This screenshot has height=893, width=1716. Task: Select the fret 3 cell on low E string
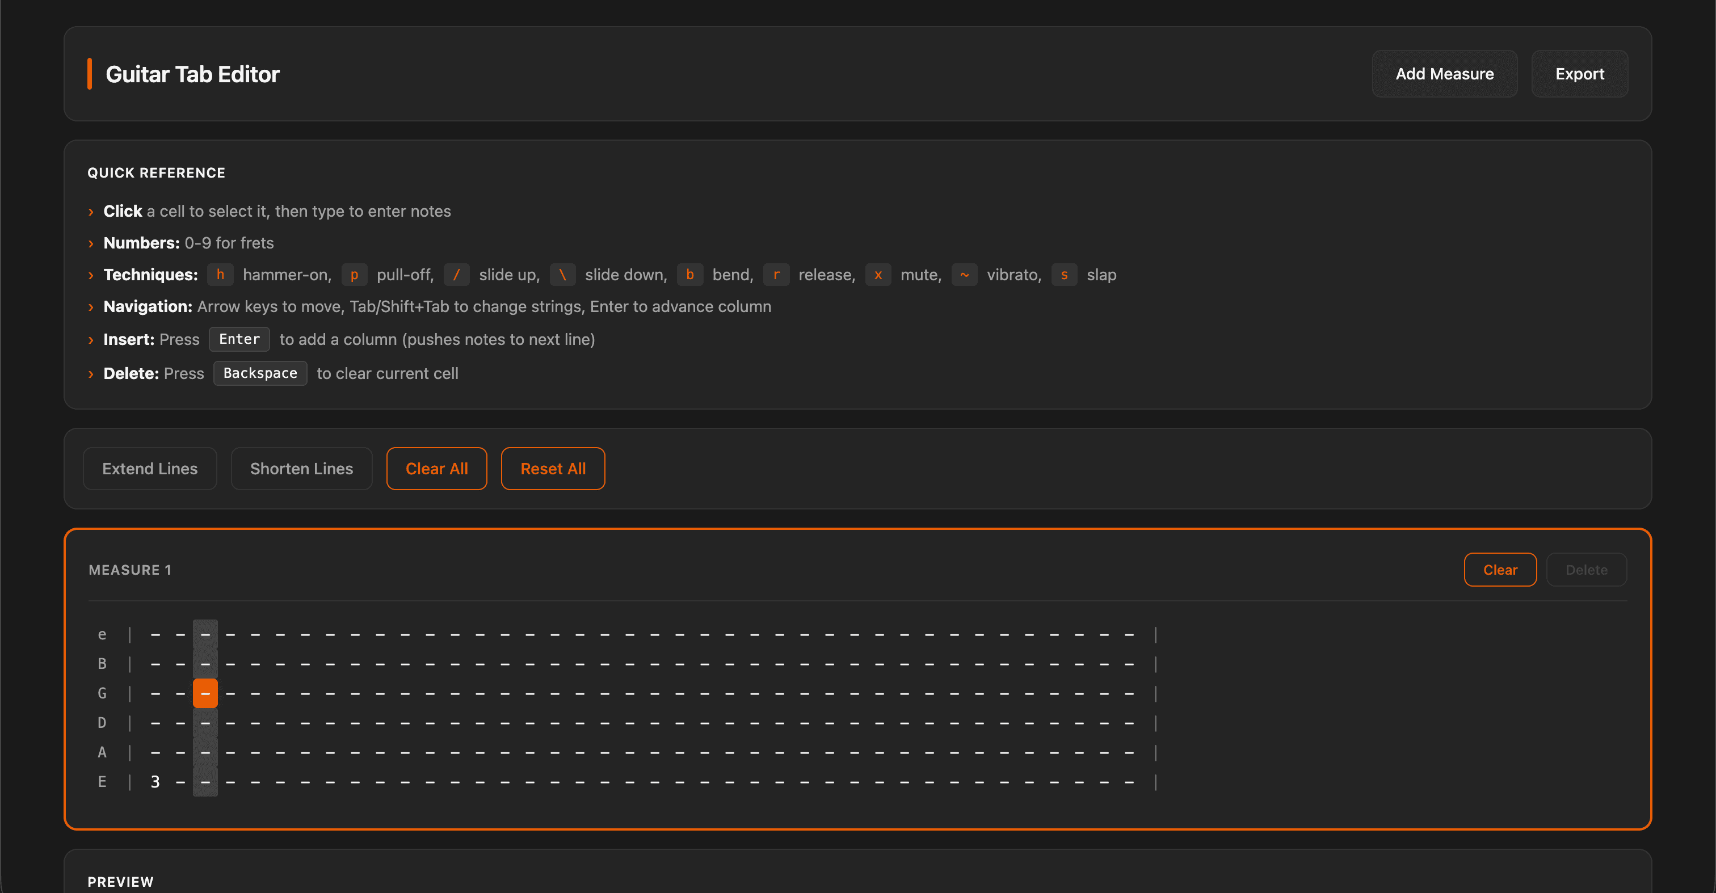155,782
